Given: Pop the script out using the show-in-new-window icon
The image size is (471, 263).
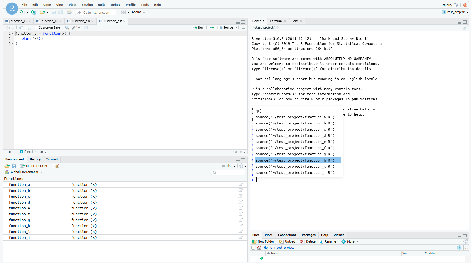Looking at the screenshot, I should coord(20,27).
